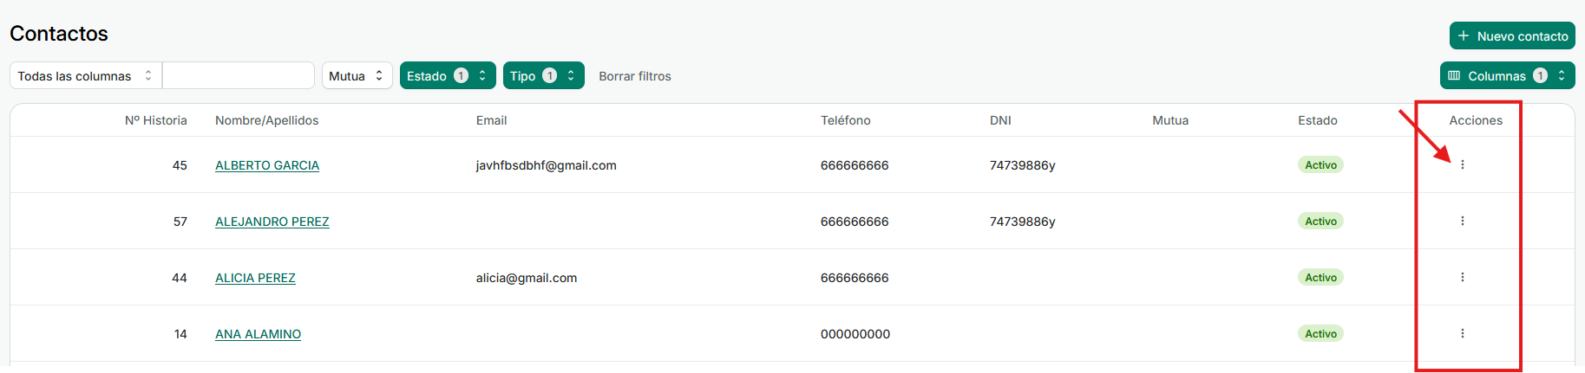
Task: Open actions menu for Ana Alamino
Action: coord(1462,333)
